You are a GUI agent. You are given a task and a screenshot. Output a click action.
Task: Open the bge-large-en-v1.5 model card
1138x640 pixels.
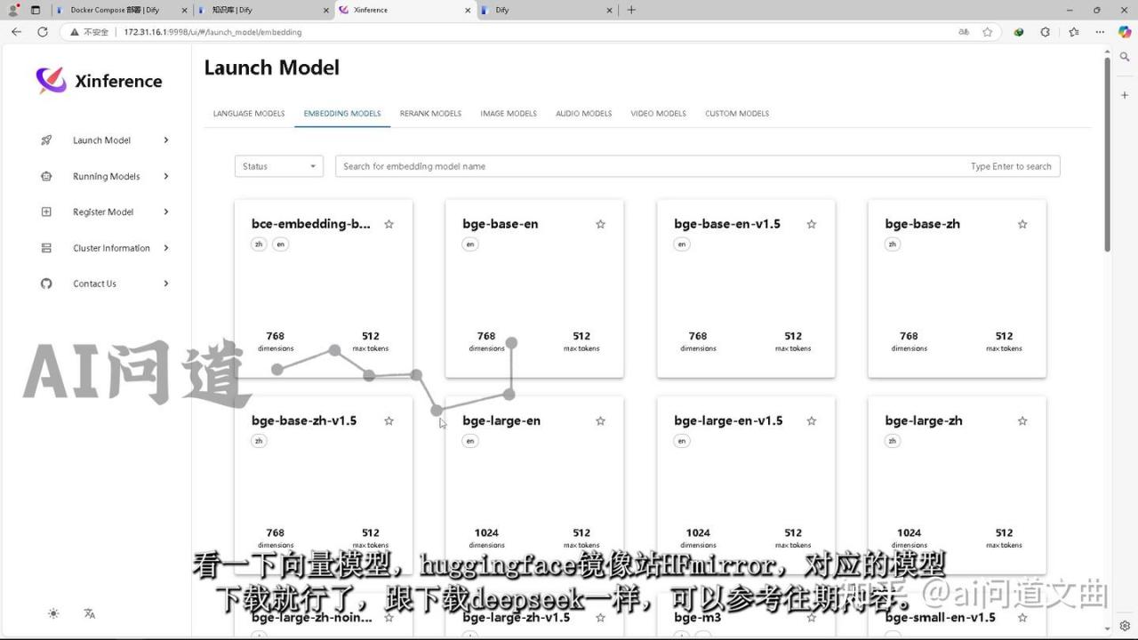coord(746,485)
